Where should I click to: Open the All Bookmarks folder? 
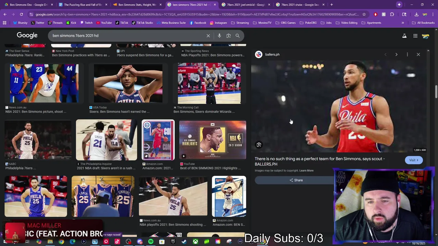tap(423, 23)
